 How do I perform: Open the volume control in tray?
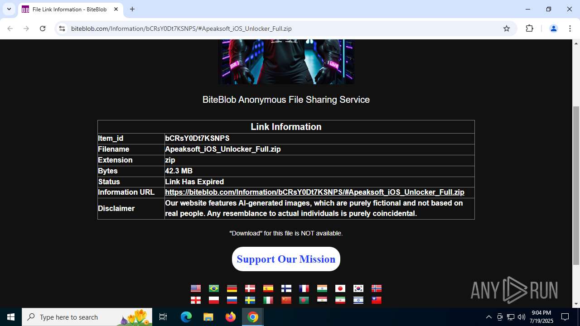522,317
